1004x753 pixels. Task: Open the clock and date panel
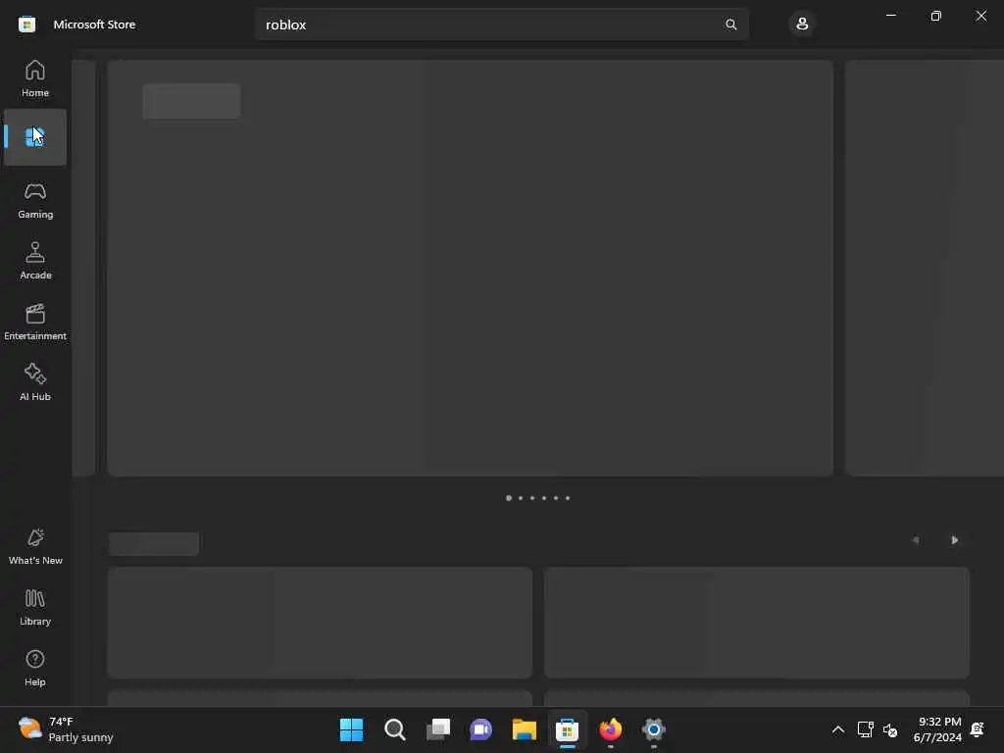coord(937,729)
